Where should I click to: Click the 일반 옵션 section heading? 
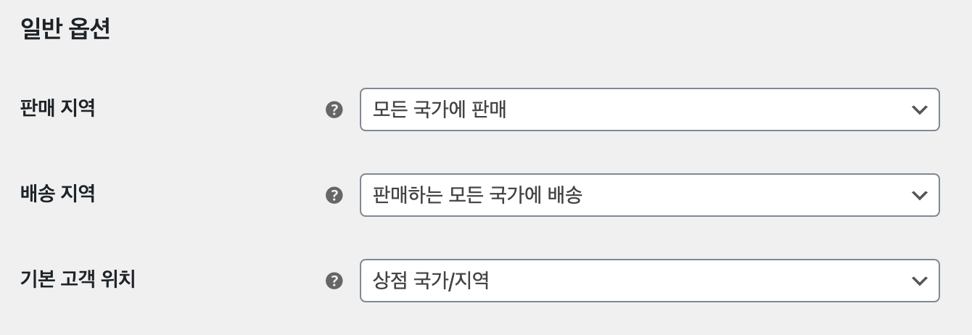click(x=65, y=30)
